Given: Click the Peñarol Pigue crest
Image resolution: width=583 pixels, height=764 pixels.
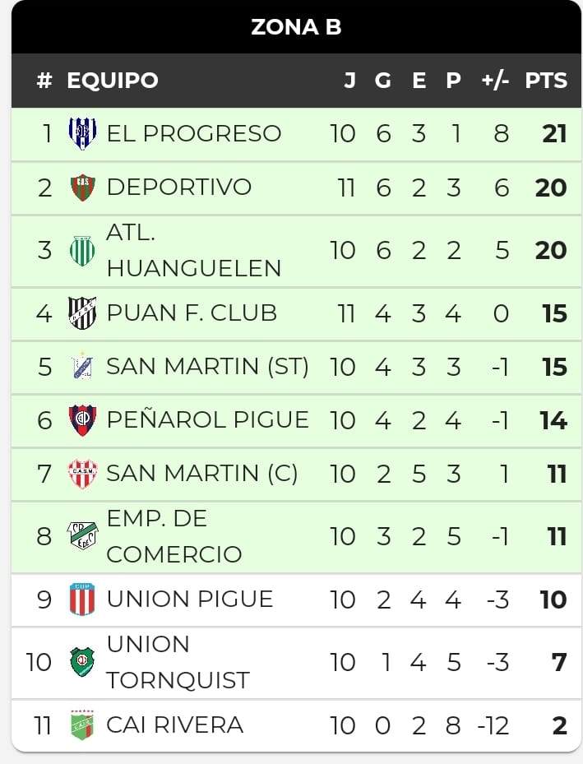Looking at the screenshot, I should pyautogui.click(x=82, y=420).
